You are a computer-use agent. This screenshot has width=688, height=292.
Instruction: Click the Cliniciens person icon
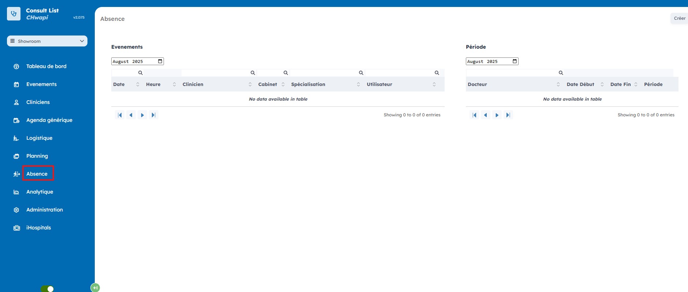(16, 102)
